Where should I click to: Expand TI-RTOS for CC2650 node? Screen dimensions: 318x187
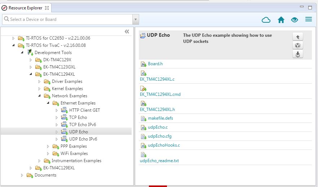13,38
